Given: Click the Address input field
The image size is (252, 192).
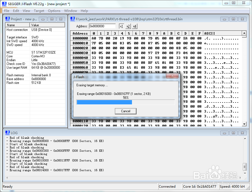Looking at the screenshot, I should tap(102, 26).
